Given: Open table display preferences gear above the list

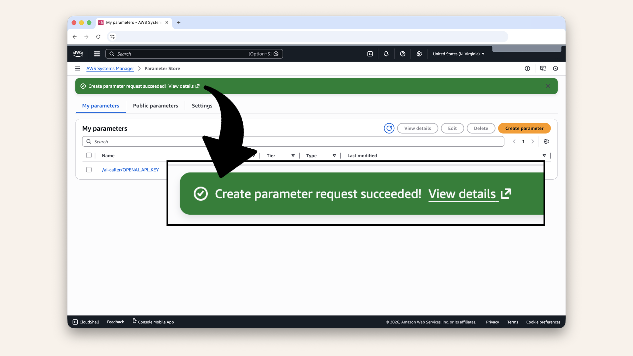Looking at the screenshot, I should [x=546, y=141].
